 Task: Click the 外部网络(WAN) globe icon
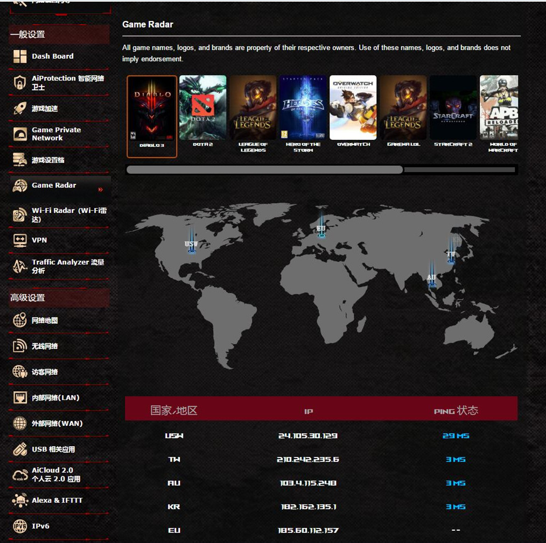click(20, 423)
